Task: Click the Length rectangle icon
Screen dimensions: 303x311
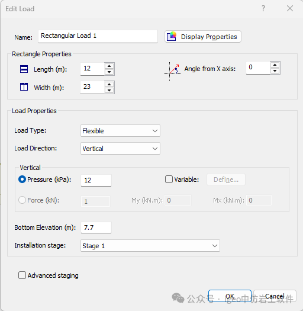Action: [x=24, y=69]
